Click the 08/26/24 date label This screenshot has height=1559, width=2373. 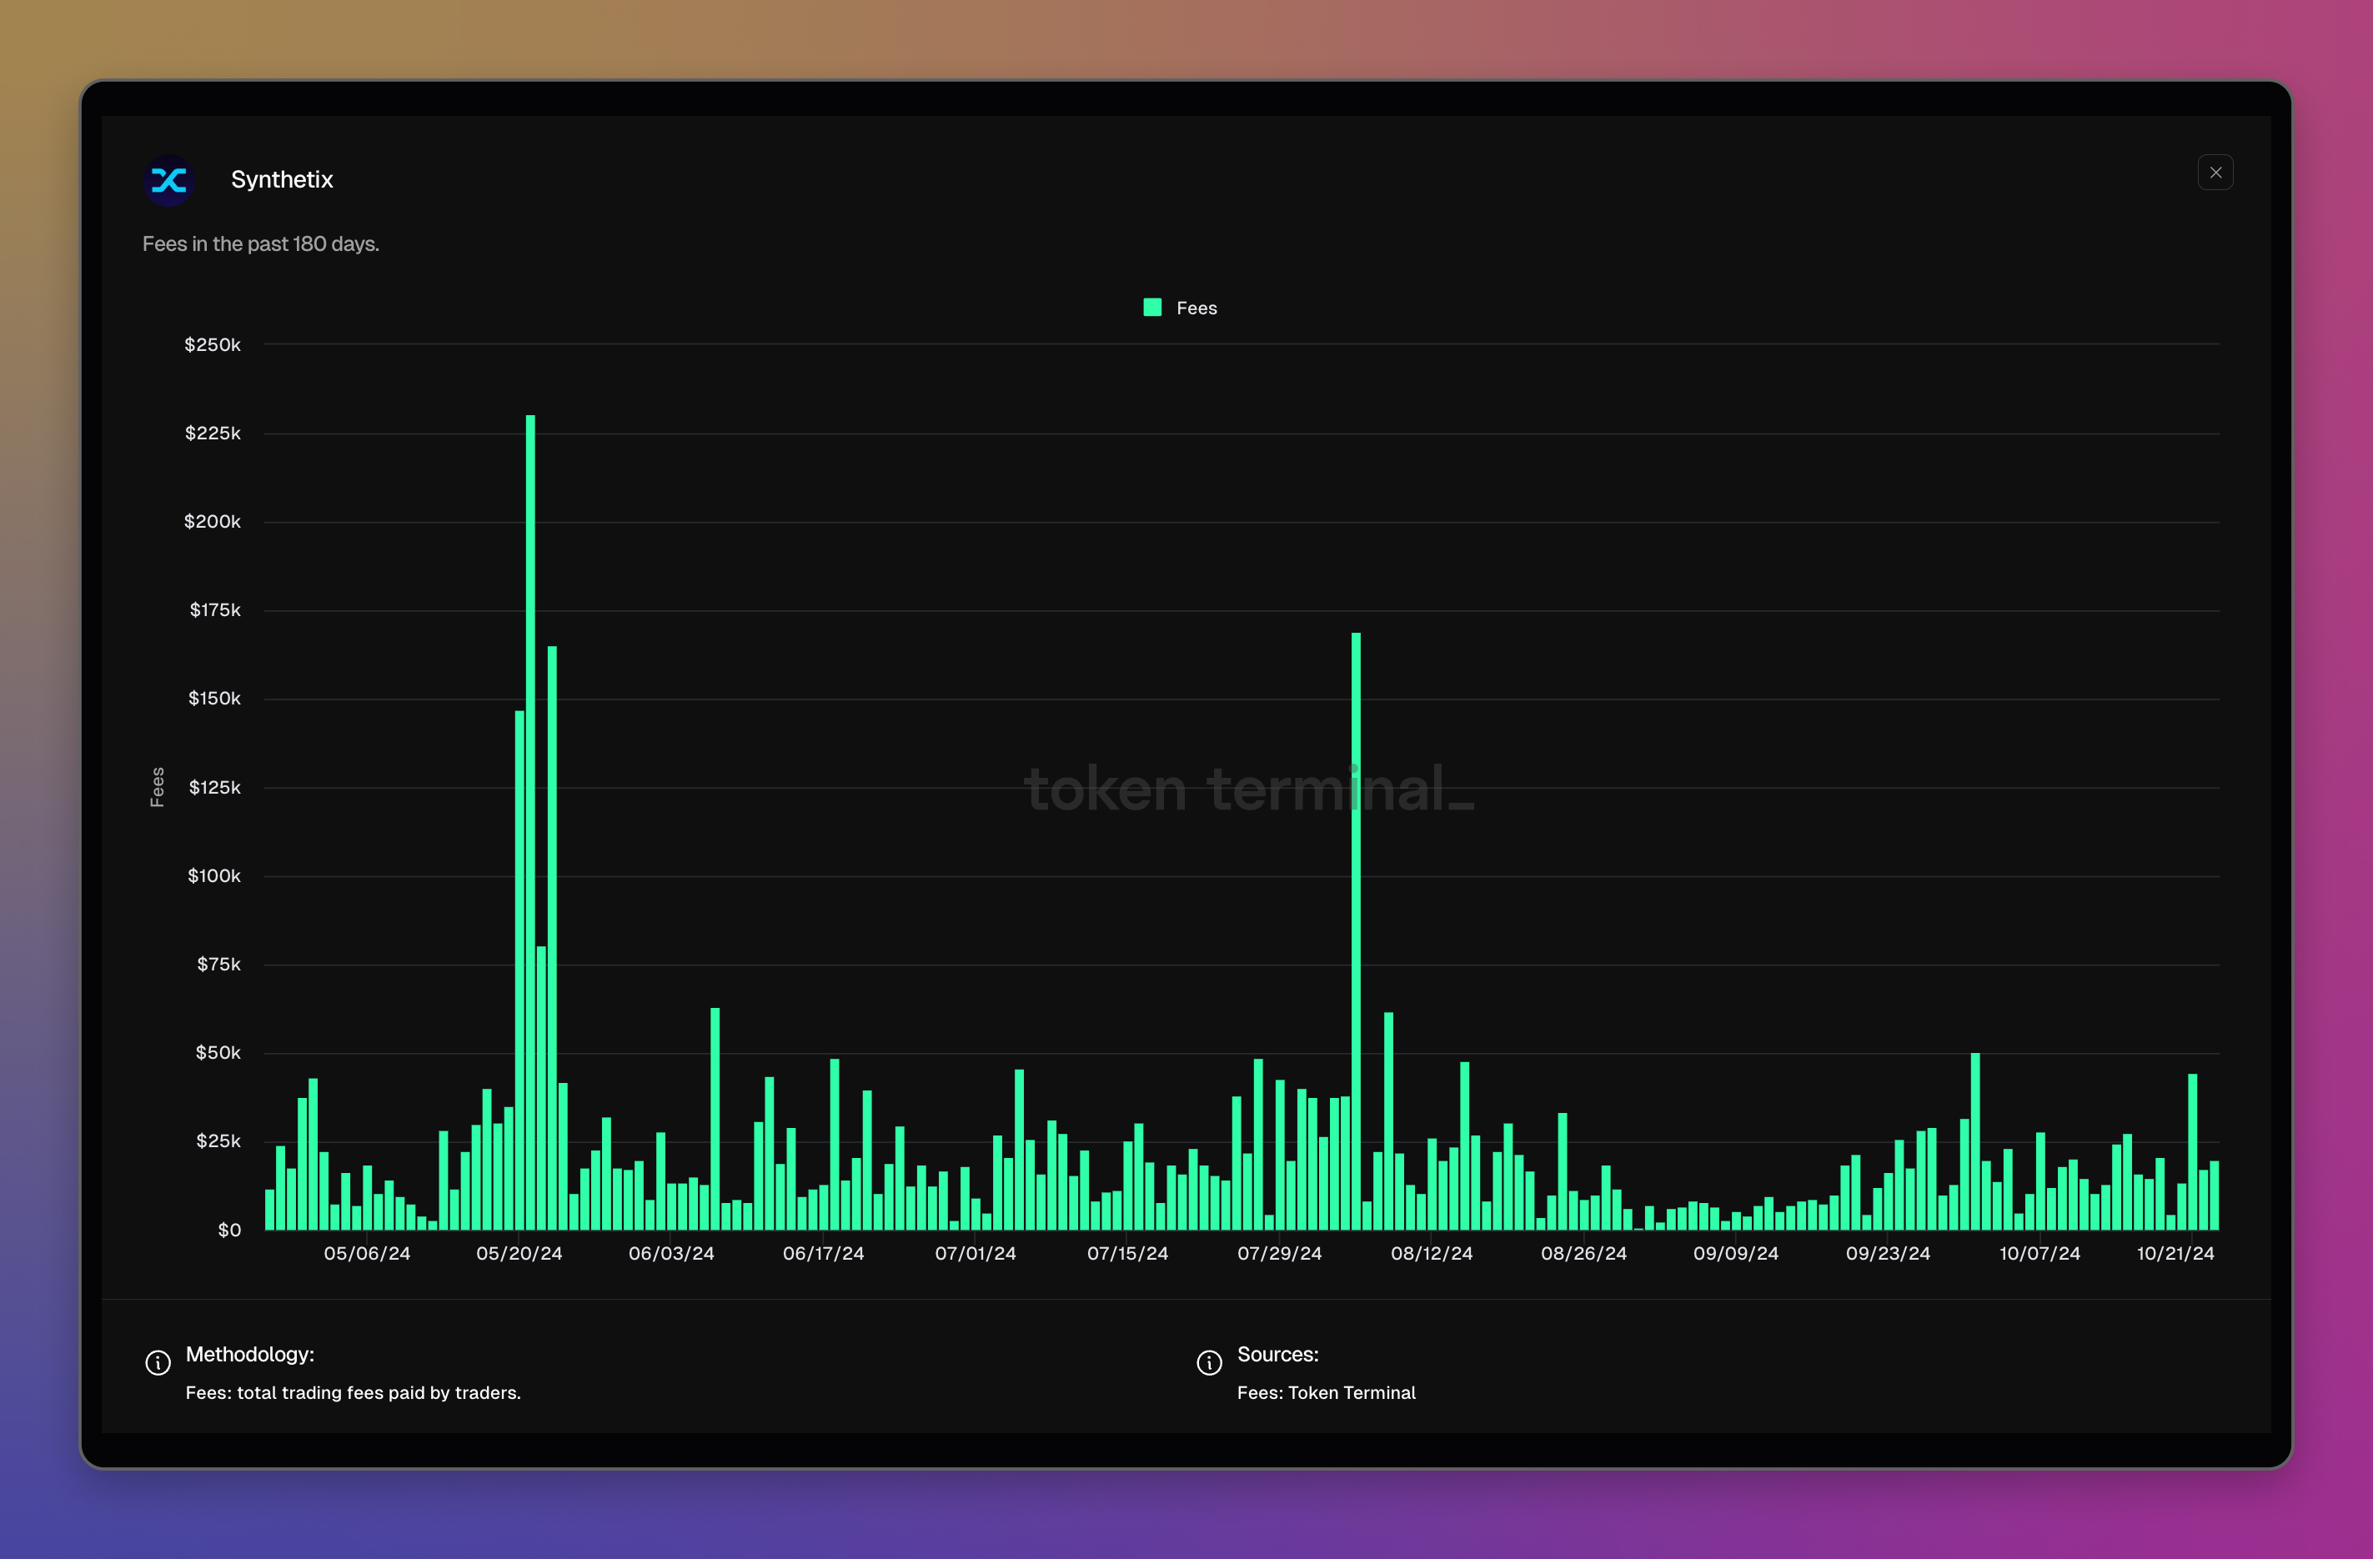[x=1583, y=1253]
